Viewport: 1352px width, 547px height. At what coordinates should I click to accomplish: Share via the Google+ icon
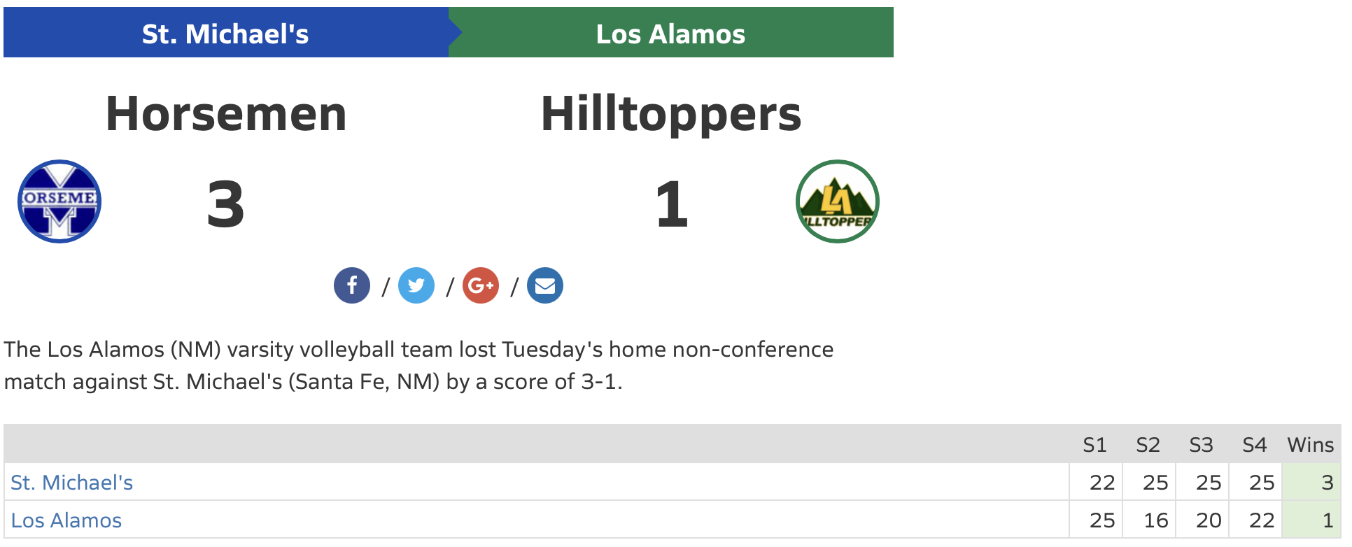pos(481,285)
